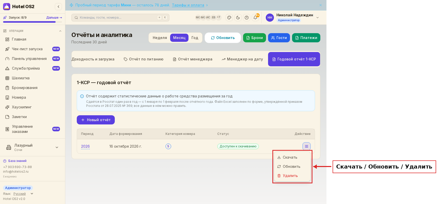Open Чек-лист запуска page
The image size is (442, 204).
click(33, 49)
